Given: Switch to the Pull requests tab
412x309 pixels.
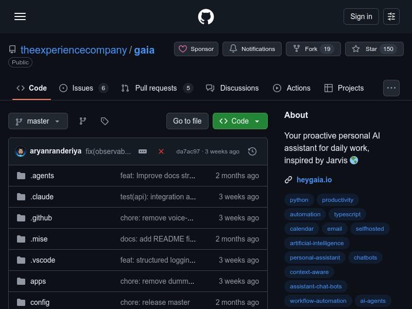Looking at the screenshot, I should coord(156,88).
